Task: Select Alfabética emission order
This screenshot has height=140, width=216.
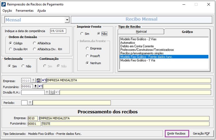Action: [34, 43]
